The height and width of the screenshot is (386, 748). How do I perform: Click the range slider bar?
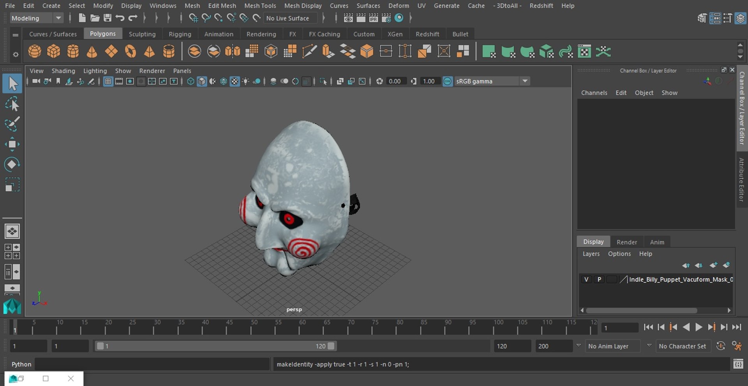(215, 346)
